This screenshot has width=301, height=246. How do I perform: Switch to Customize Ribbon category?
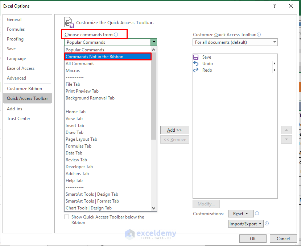[x=28, y=89]
